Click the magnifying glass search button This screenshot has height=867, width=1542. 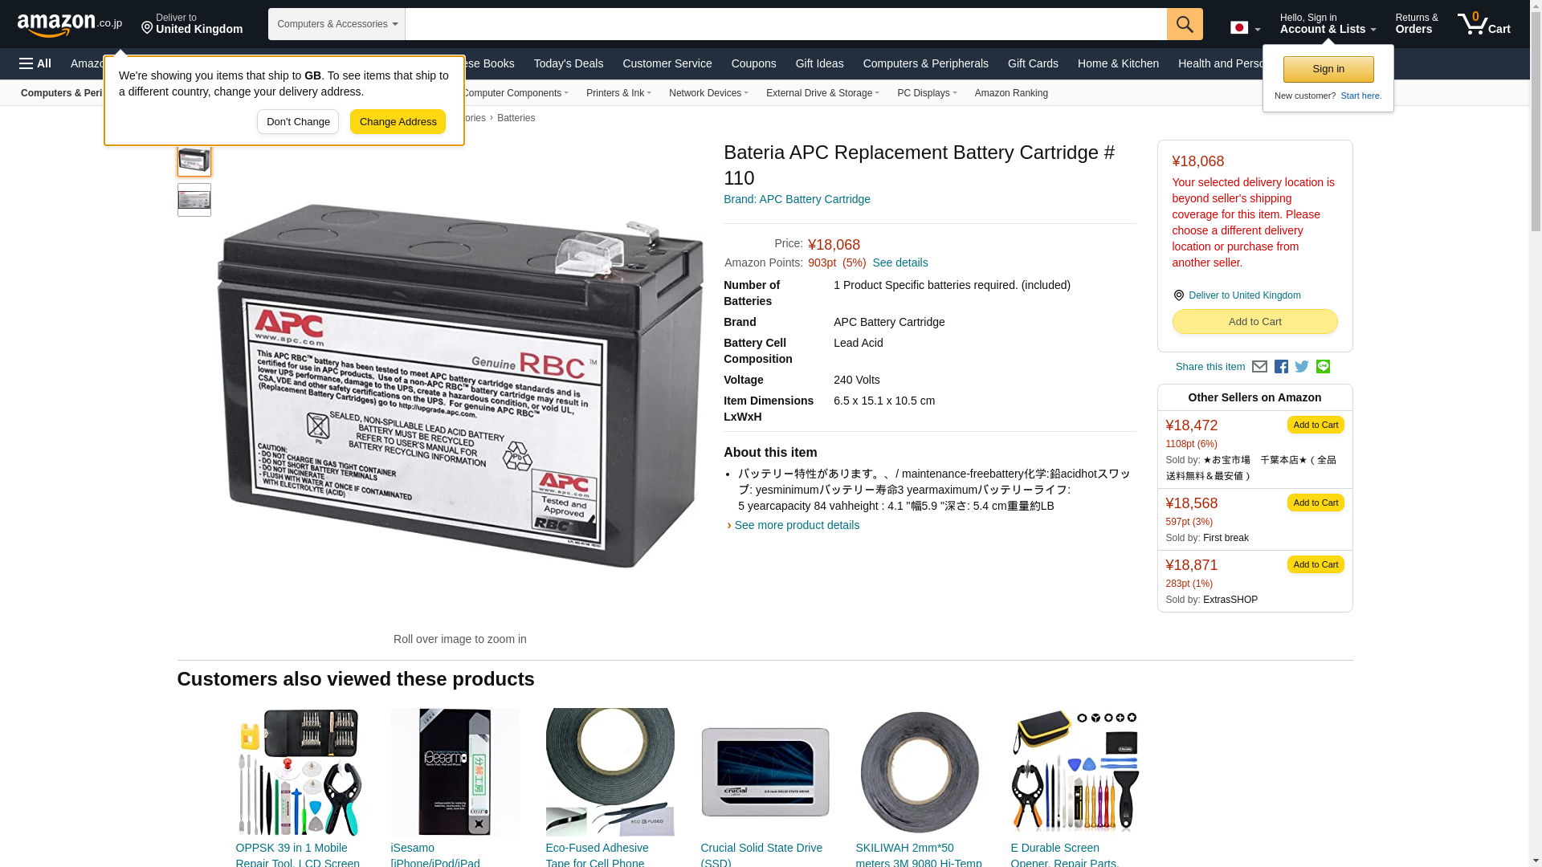tap(1184, 24)
